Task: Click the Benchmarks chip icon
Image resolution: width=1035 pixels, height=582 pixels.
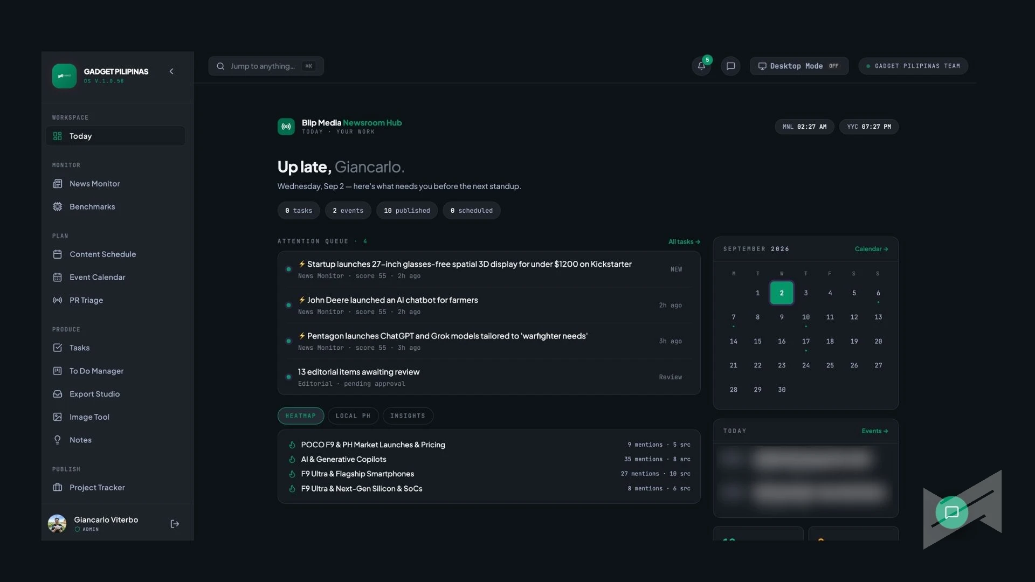Action: [58, 207]
